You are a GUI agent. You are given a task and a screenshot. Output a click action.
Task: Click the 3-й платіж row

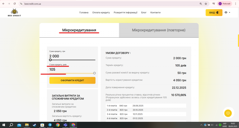pos(146,114)
